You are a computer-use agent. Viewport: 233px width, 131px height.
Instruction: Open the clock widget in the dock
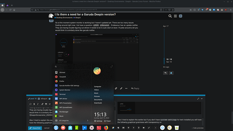pyautogui.click(x=170, y=128)
